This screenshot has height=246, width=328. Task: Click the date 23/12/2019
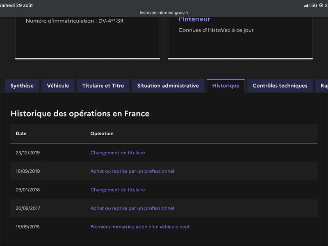pyautogui.click(x=27, y=153)
